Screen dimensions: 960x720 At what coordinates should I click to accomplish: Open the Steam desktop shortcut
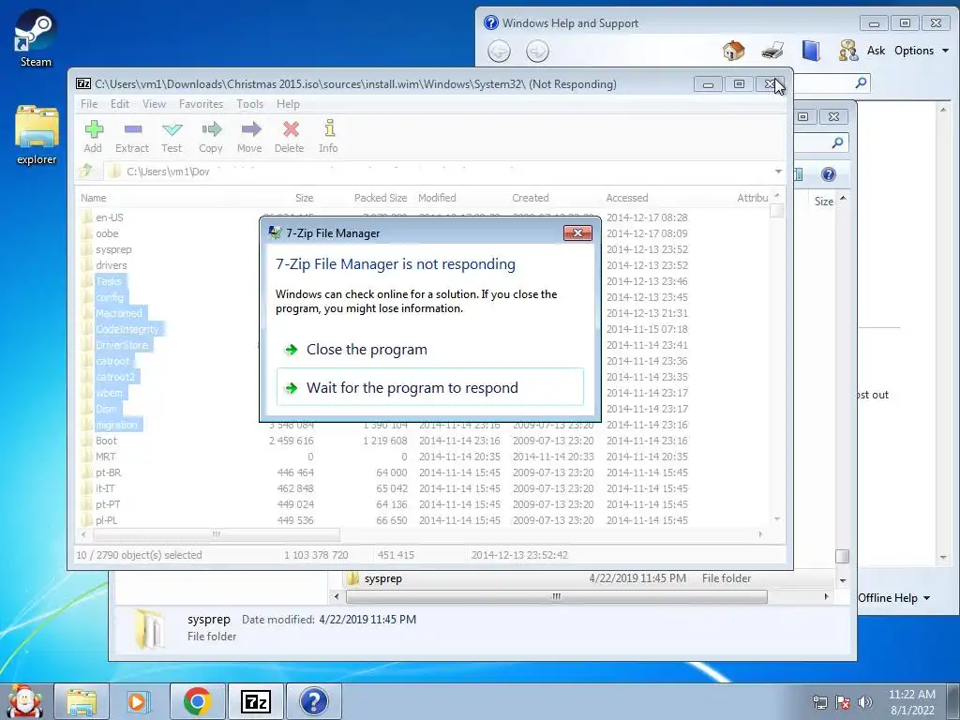coord(36,37)
